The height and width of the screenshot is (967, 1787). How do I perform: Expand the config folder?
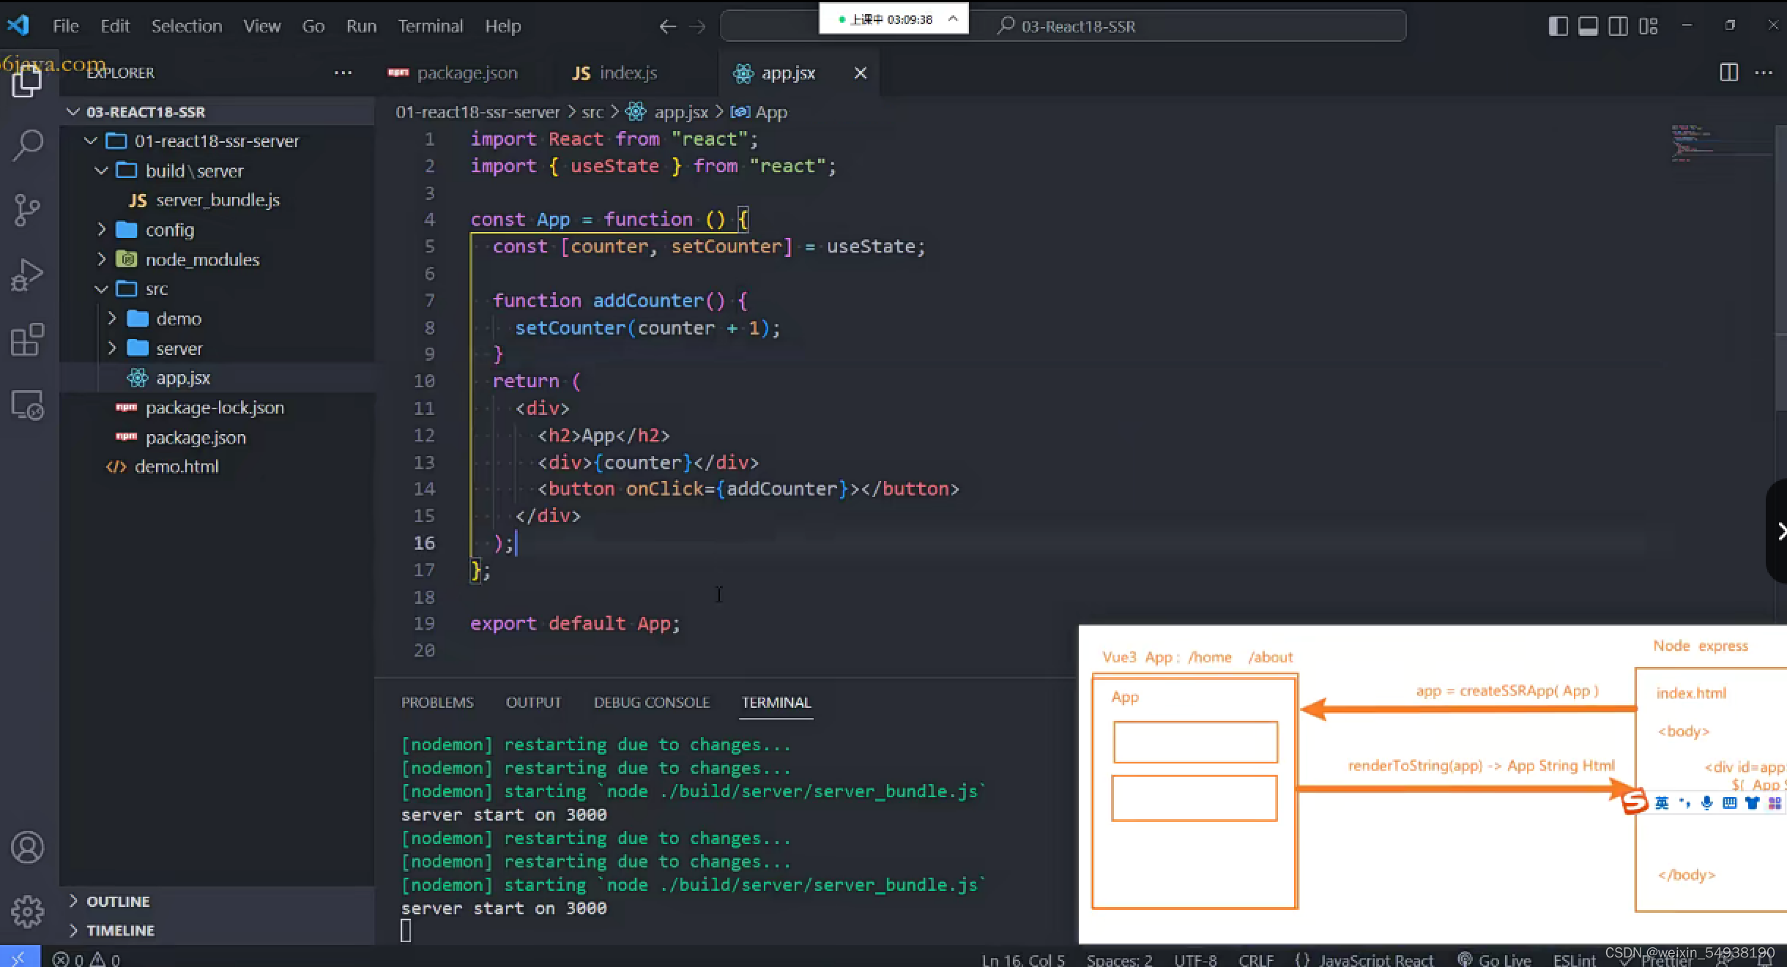[x=169, y=230]
